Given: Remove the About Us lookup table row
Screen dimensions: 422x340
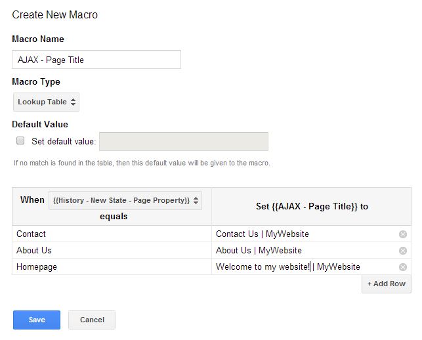Looking at the screenshot, I should [x=402, y=251].
